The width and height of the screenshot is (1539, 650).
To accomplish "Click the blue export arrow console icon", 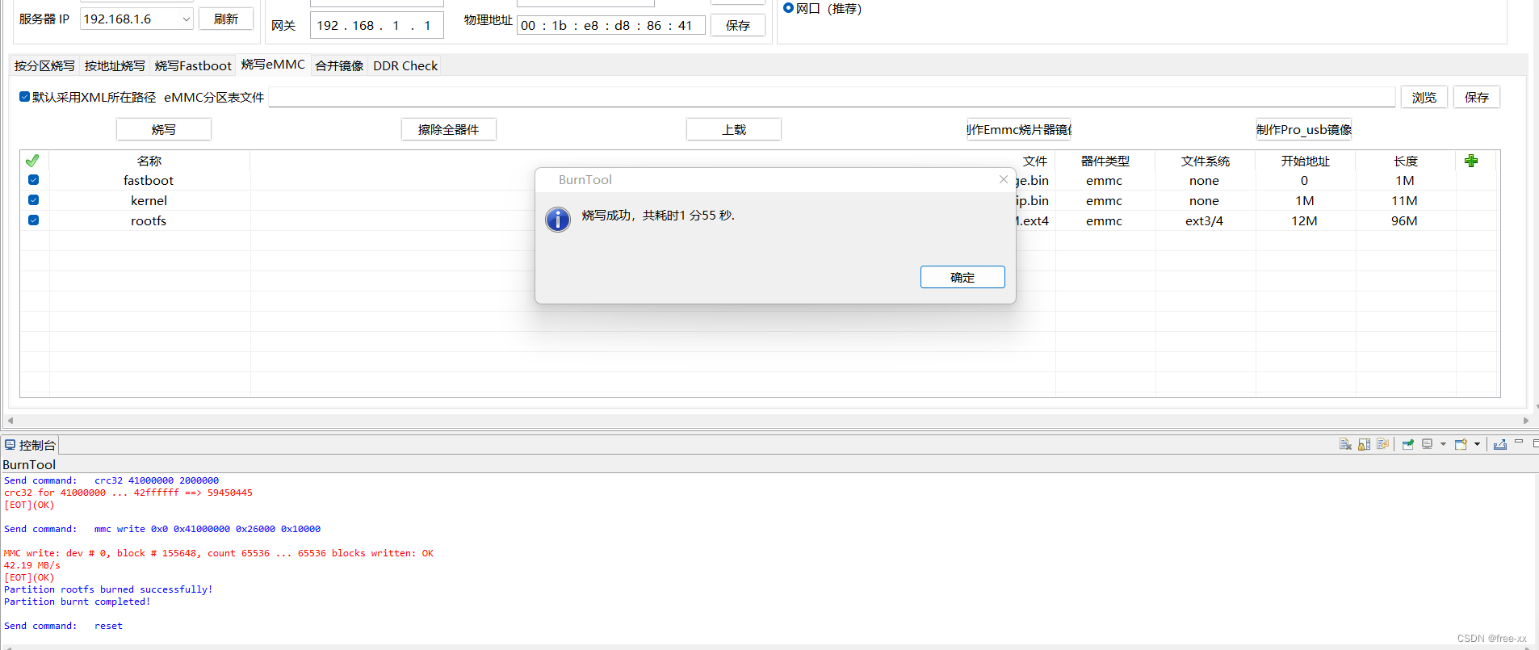I will (1500, 444).
